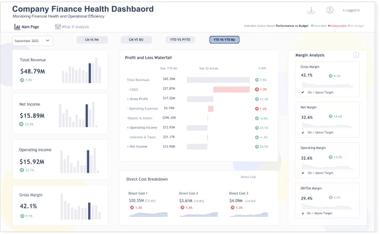This screenshot has width=380, height=234.
Task: Click the Direct Cost 1 $20.55M value
Action: coord(136,200)
